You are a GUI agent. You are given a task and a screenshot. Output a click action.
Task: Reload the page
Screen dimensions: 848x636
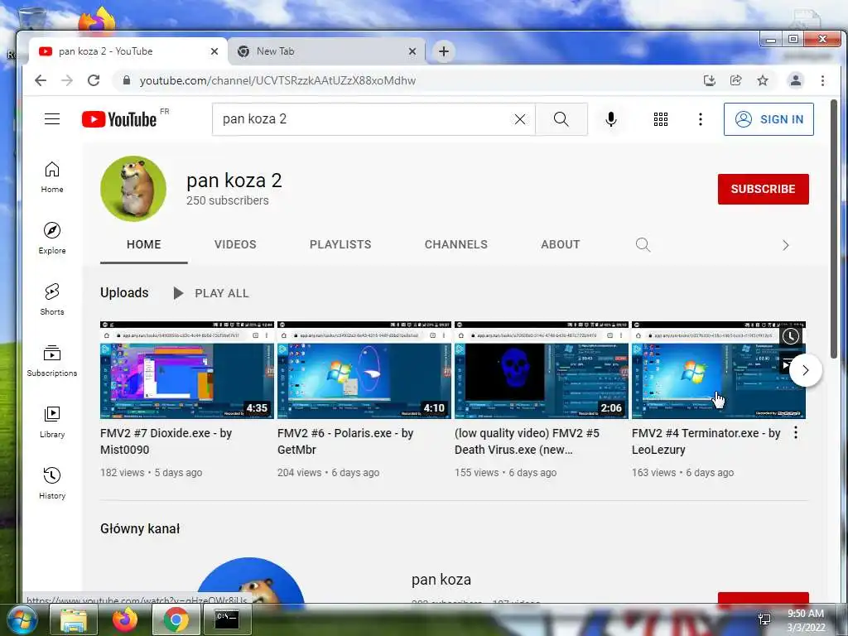pos(94,80)
